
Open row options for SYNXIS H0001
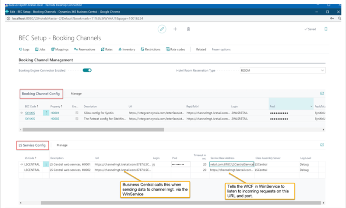(x=46, y=113)
